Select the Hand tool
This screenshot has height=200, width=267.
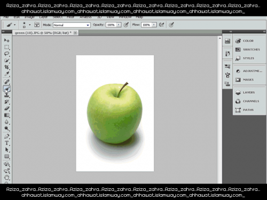7,177
